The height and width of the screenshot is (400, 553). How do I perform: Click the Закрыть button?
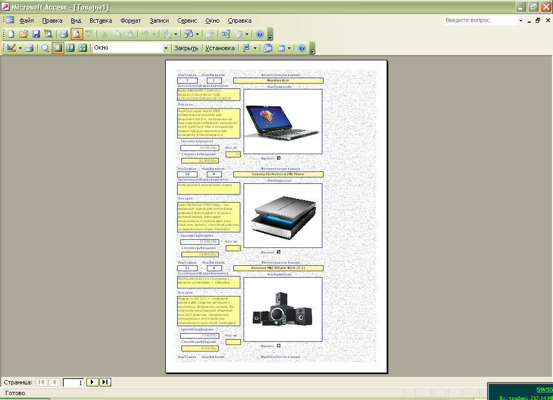[x=186, y=48]
